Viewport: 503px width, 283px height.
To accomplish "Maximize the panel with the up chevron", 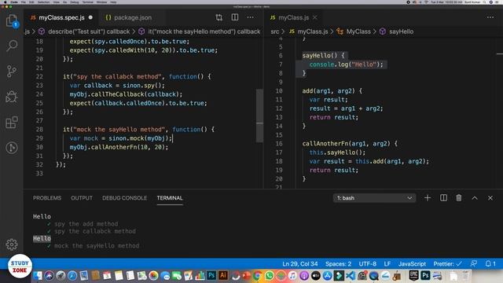I will [x=475, y=198].
